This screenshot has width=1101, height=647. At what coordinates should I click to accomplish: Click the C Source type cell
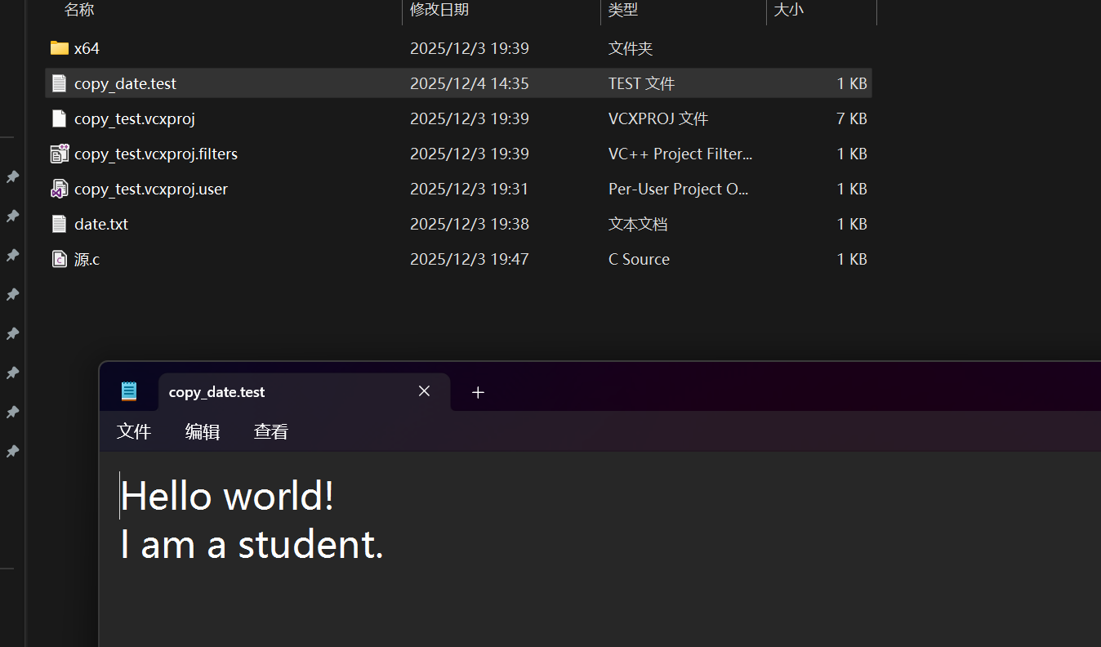(x=639, y=259)
